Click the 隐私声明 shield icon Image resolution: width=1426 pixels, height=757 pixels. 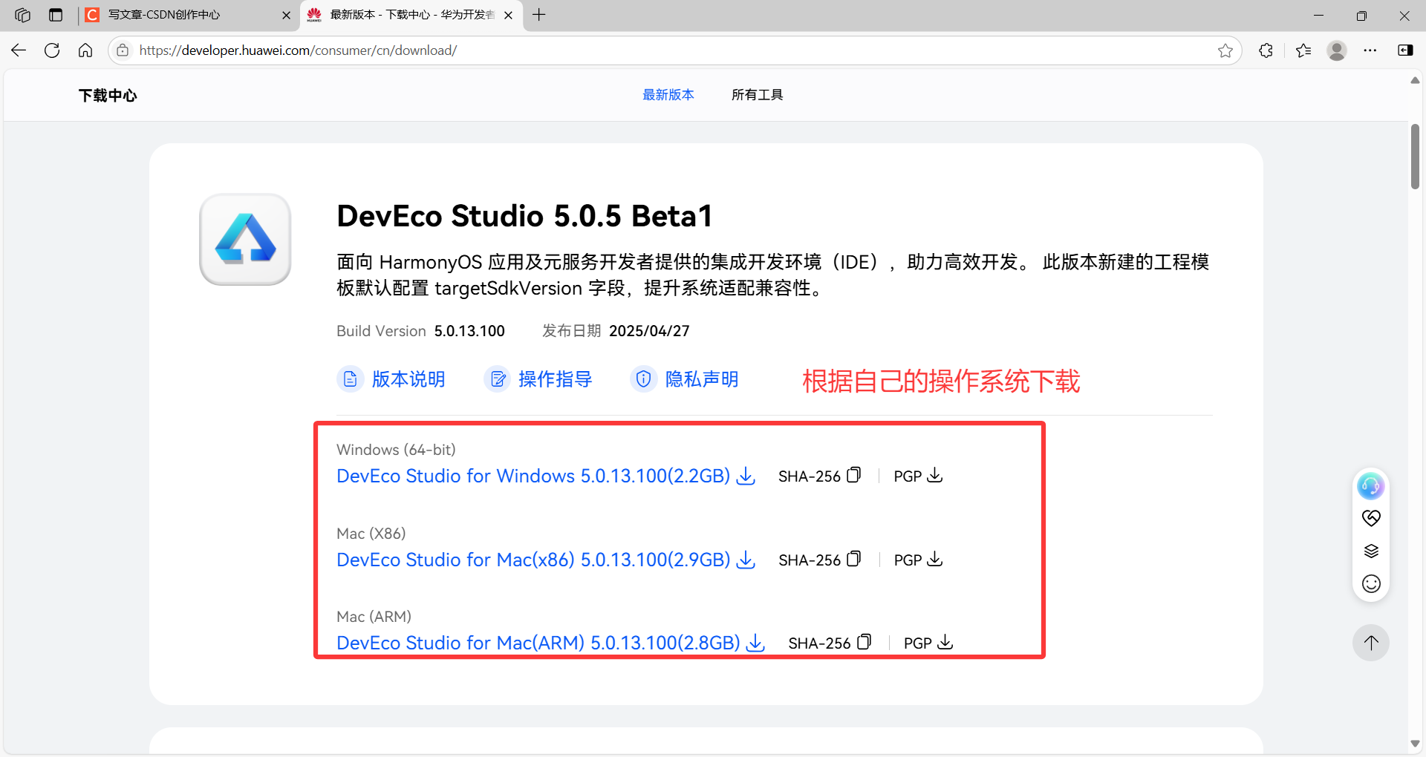click(644, 379)
